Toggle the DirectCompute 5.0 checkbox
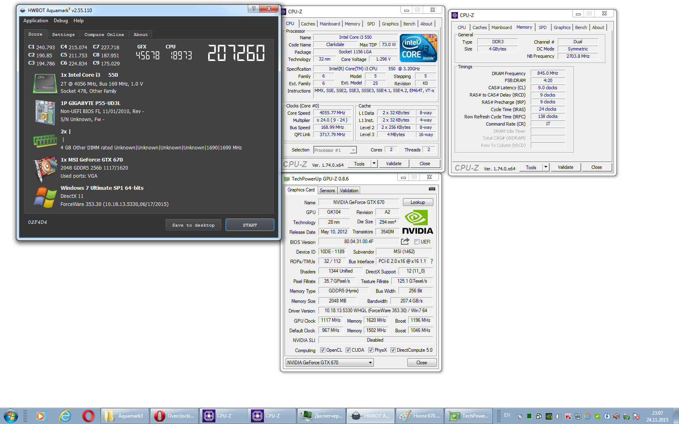Viewport: 679px width, 424px height. [393, 350]
